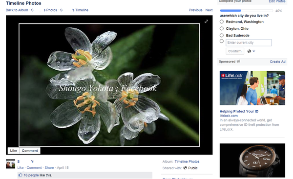
Task: Go to Back to Album link
Action: click(x=17, y=10)
